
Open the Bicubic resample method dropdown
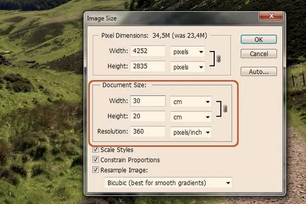coord(168,183)
